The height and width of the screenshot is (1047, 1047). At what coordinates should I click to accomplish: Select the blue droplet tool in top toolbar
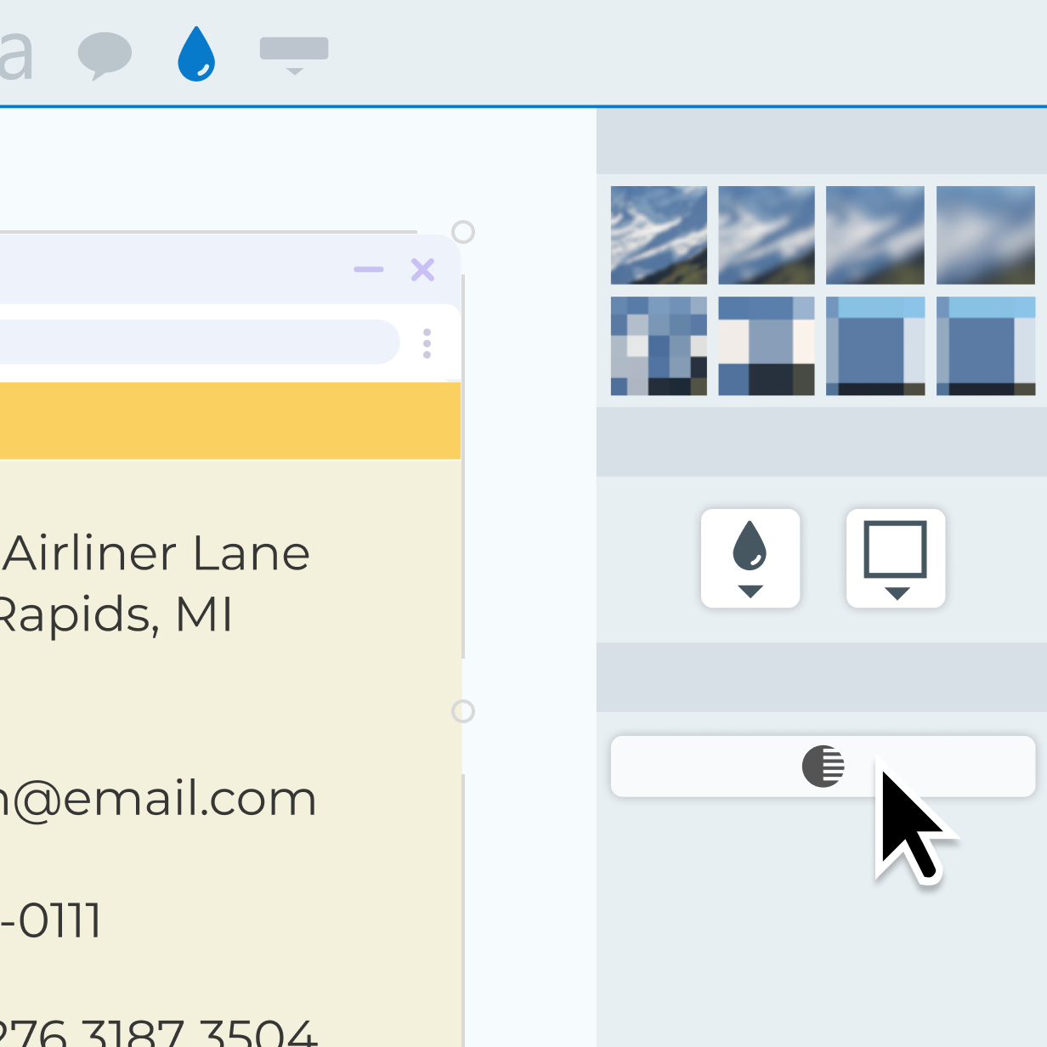pyautogui.click(x=196, y=53)
